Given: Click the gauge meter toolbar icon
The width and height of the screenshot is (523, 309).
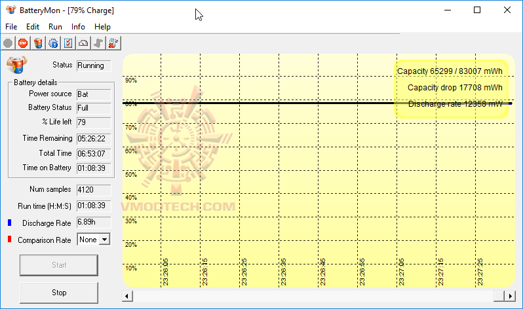Looking at the screenshot, I should (x=83, y=43).
